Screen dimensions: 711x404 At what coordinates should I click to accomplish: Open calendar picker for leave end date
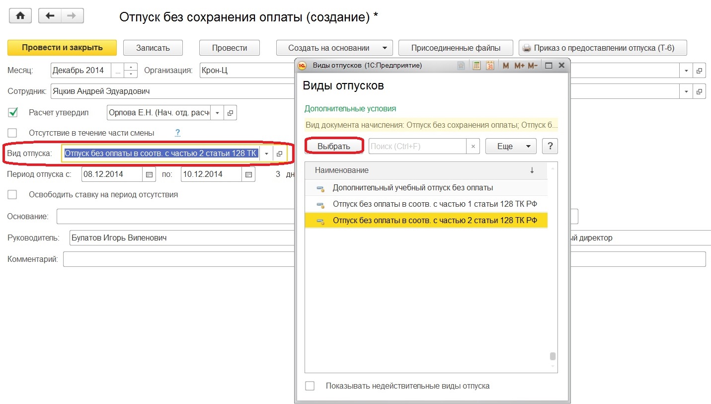[248, 174]
